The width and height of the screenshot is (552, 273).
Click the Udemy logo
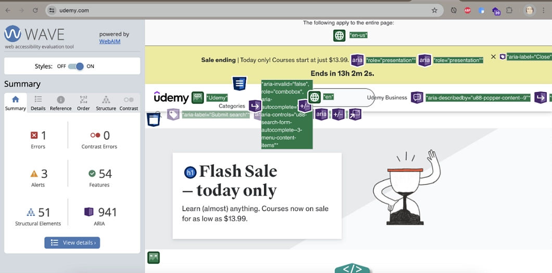171,97
